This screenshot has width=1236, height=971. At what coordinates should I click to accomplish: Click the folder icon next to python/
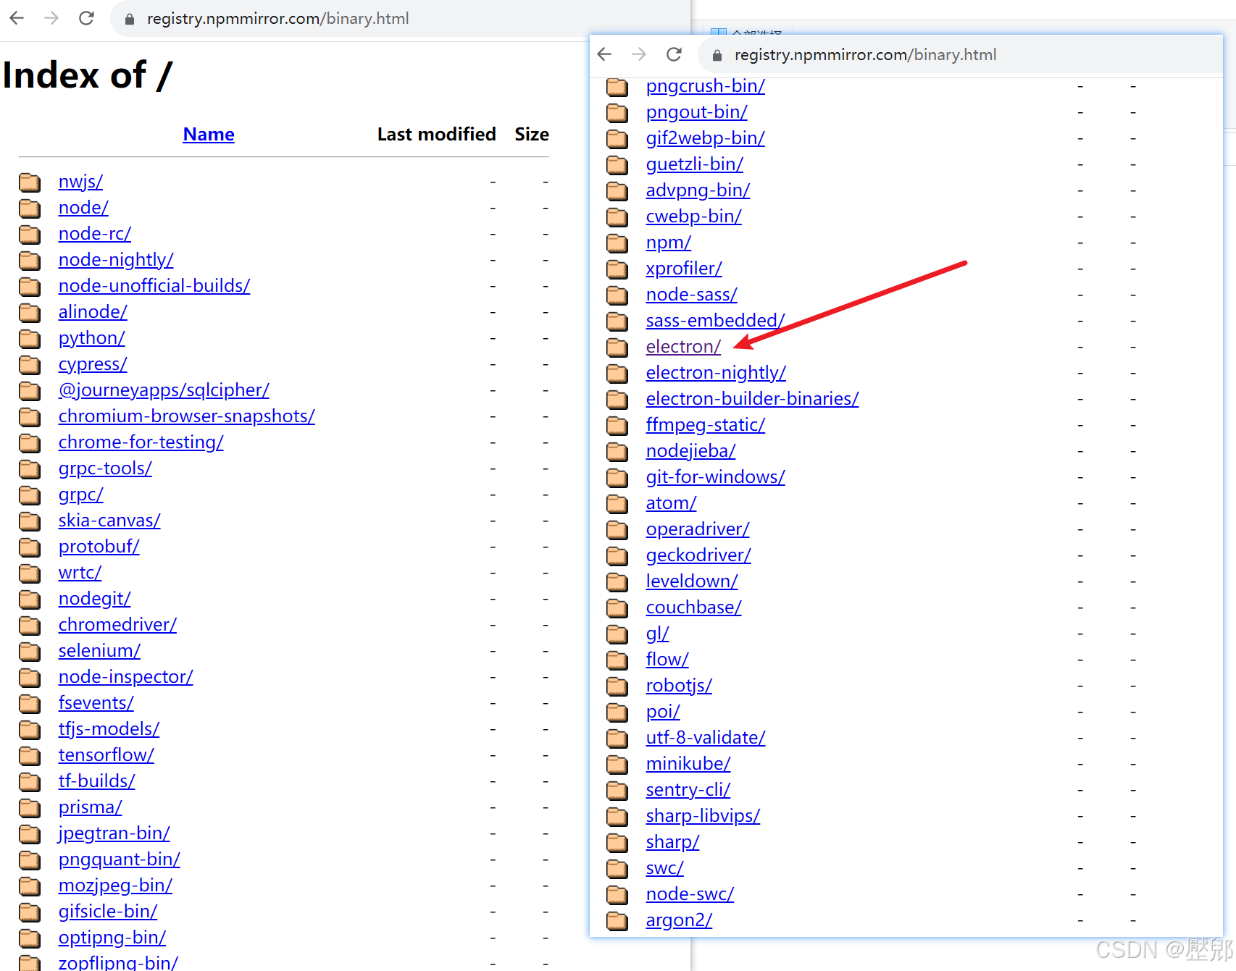[x=30, y=338]
